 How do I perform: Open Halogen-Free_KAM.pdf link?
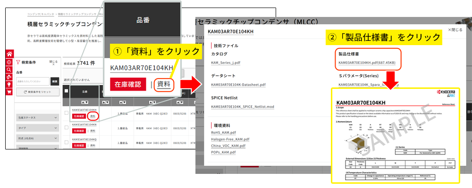(x=230, y=139)
